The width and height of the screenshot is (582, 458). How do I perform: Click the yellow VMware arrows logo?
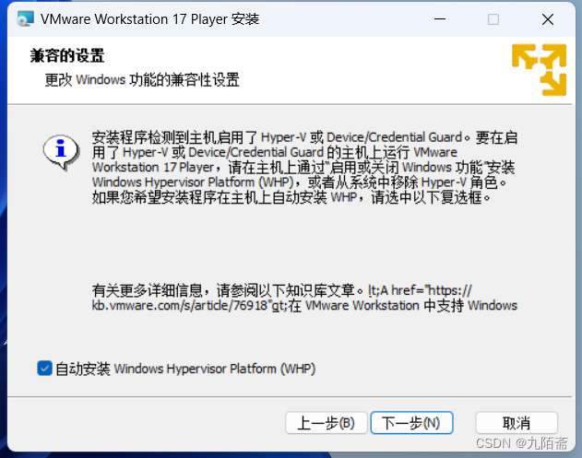click(x=539, y=70)
